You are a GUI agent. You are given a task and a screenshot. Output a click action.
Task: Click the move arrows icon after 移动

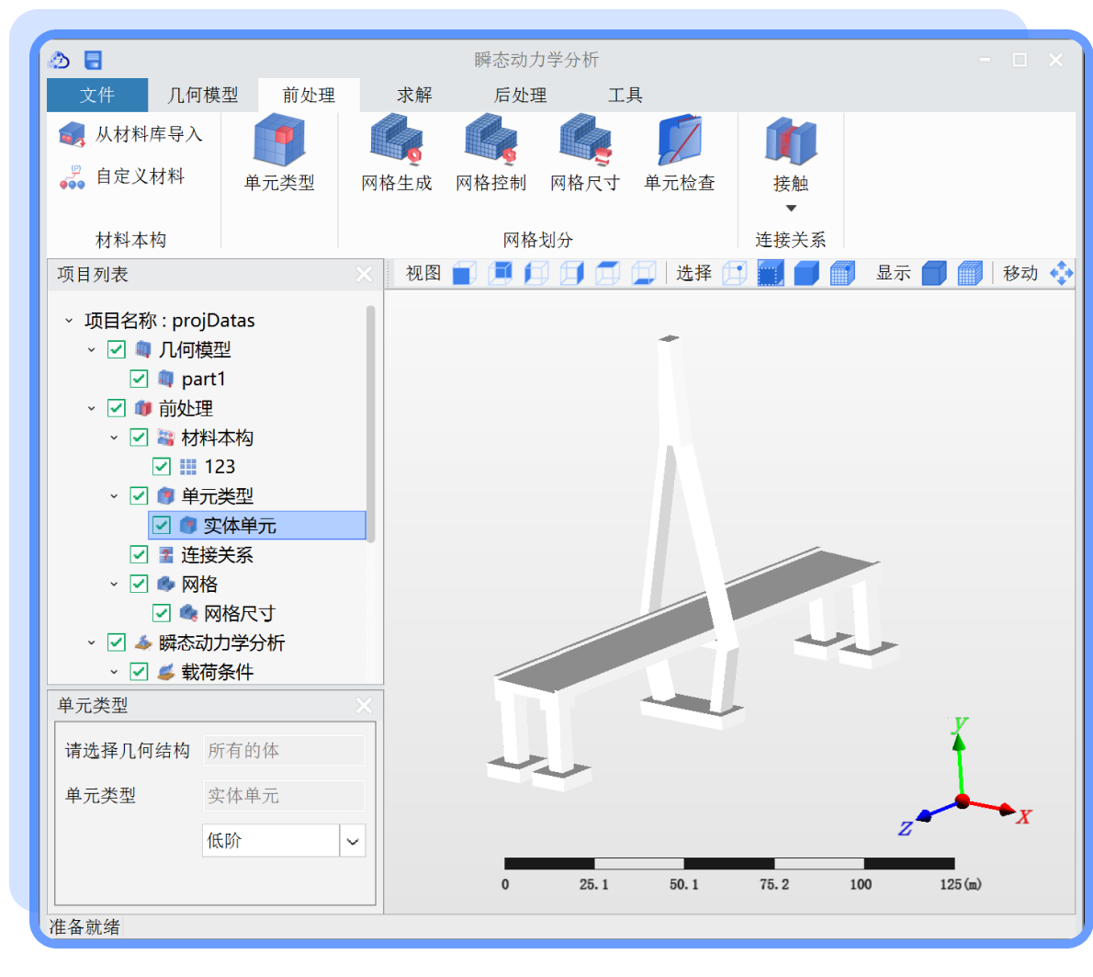tap(1061, 273)
